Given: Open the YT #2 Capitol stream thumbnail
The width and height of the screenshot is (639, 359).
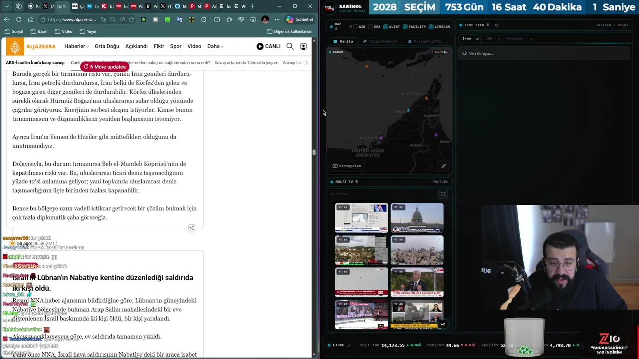Looking at the screenshot, I should click(x=417, y=218).
